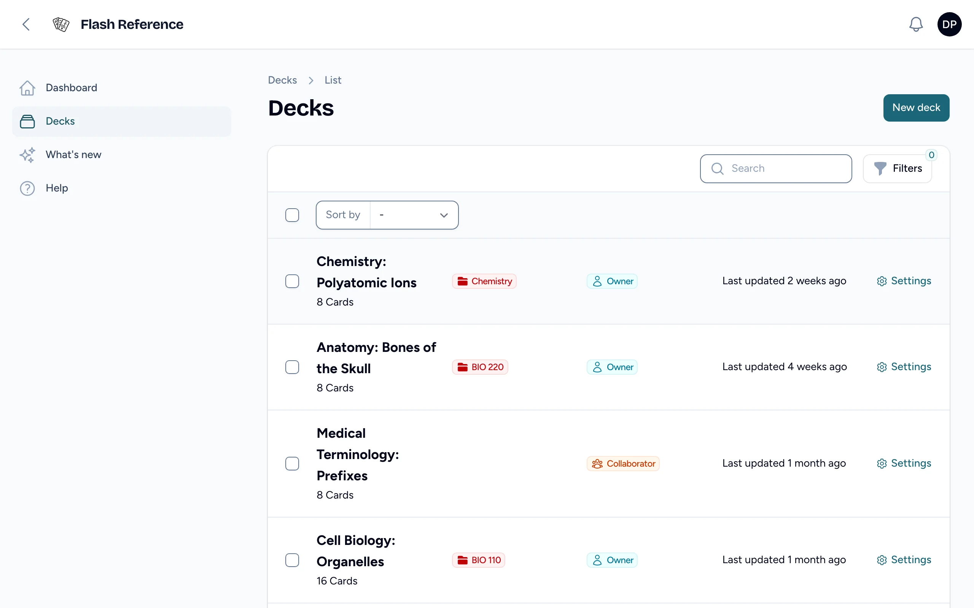Click the magnifier icon in Search

717,168
